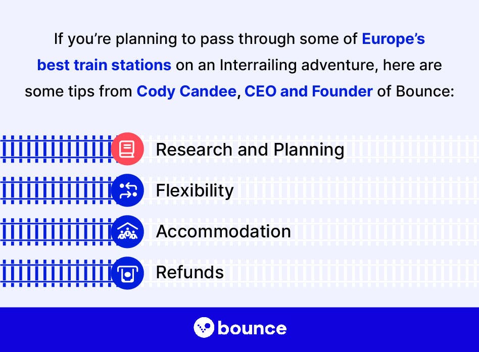Screen dimensions: 479x352
Task: Click the blue train track left of Accommodation icon
Action: tap(56, 231)
